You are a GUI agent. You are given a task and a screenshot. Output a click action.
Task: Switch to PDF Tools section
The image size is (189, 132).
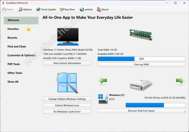point(14,64)
